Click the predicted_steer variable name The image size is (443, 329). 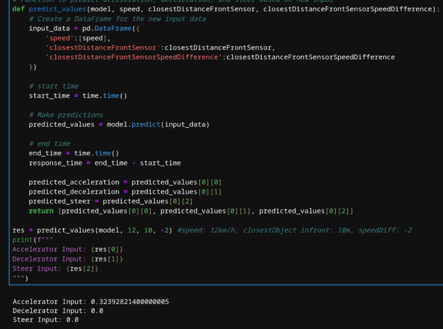[59, 201]
